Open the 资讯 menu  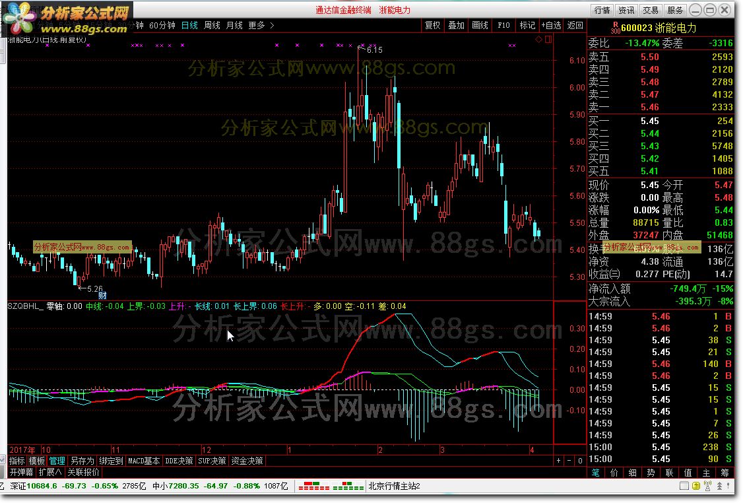(626, 10)
